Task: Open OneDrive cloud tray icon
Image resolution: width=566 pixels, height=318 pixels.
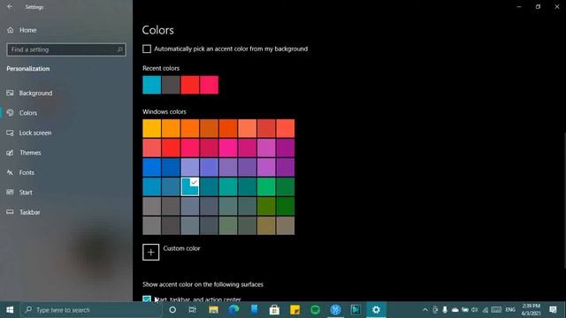Action: pos(455,310)
